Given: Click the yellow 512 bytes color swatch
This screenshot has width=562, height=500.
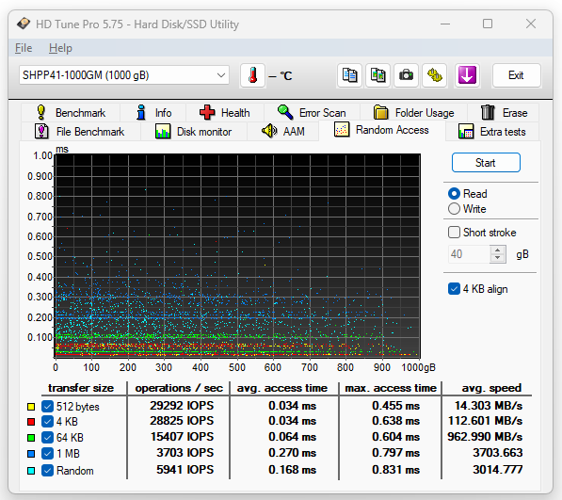Looking at the screenshot, I should [31, 407].
